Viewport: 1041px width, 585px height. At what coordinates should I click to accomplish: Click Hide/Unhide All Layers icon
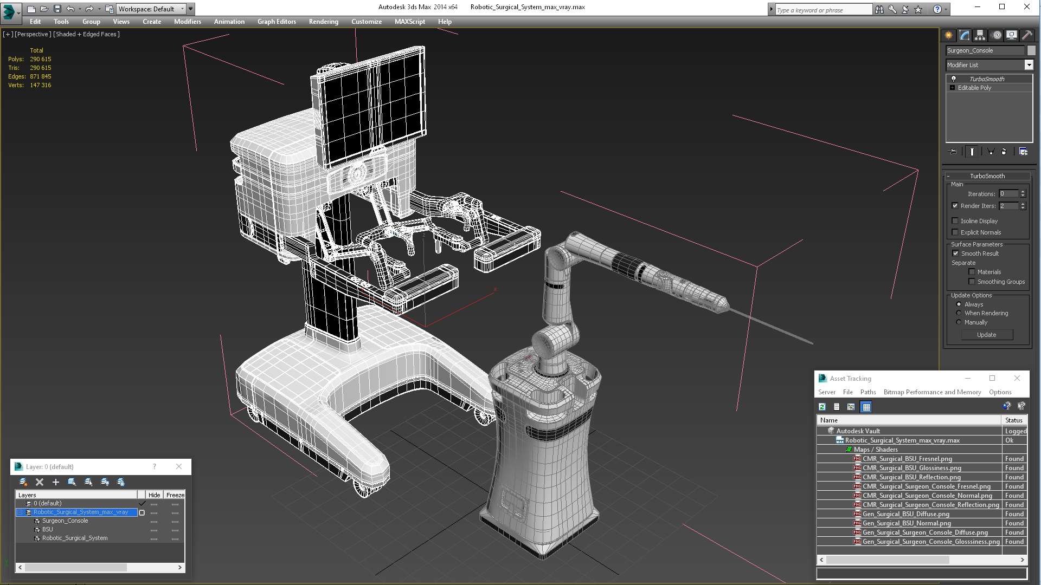(105, 482)
